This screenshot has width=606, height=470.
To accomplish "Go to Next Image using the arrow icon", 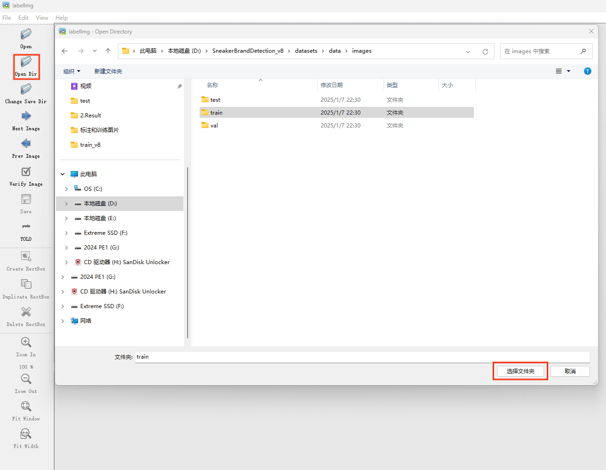I will 26,116.
